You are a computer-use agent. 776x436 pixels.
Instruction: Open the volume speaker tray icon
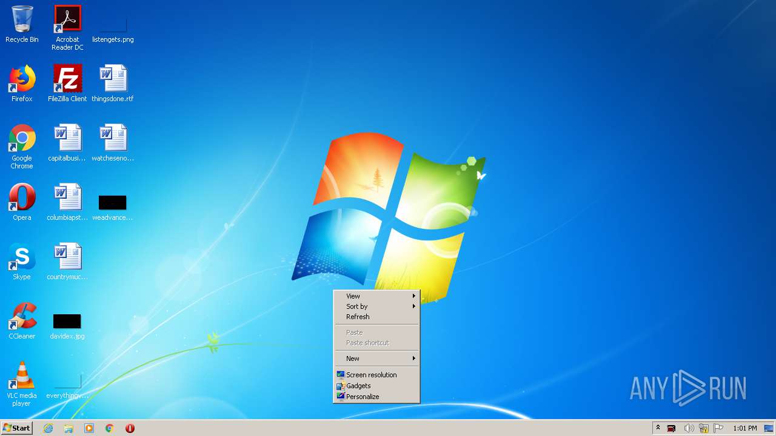(x=688, y=428)
